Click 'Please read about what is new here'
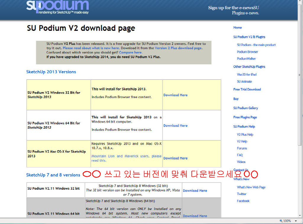 click(x=91, y=48)
